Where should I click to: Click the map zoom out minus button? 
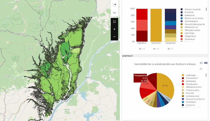[114, 37]
